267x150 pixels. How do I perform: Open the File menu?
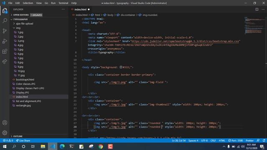tap(10, 3)
